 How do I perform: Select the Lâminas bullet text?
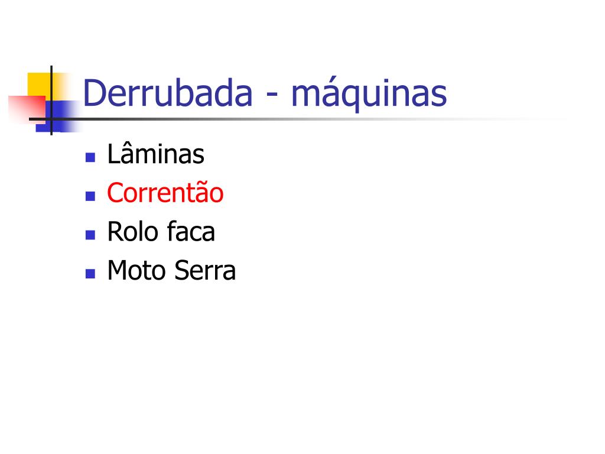point(155,154)
